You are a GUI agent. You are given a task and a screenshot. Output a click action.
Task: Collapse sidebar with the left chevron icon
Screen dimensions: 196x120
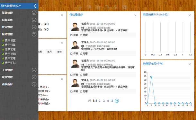click(35, 6)
